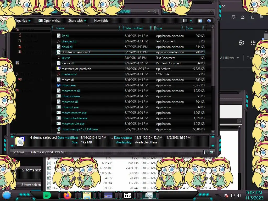
Task: Click the mbam-setup-2.2.1.1043.exe installer icon
Action: (x=59, y=129)
